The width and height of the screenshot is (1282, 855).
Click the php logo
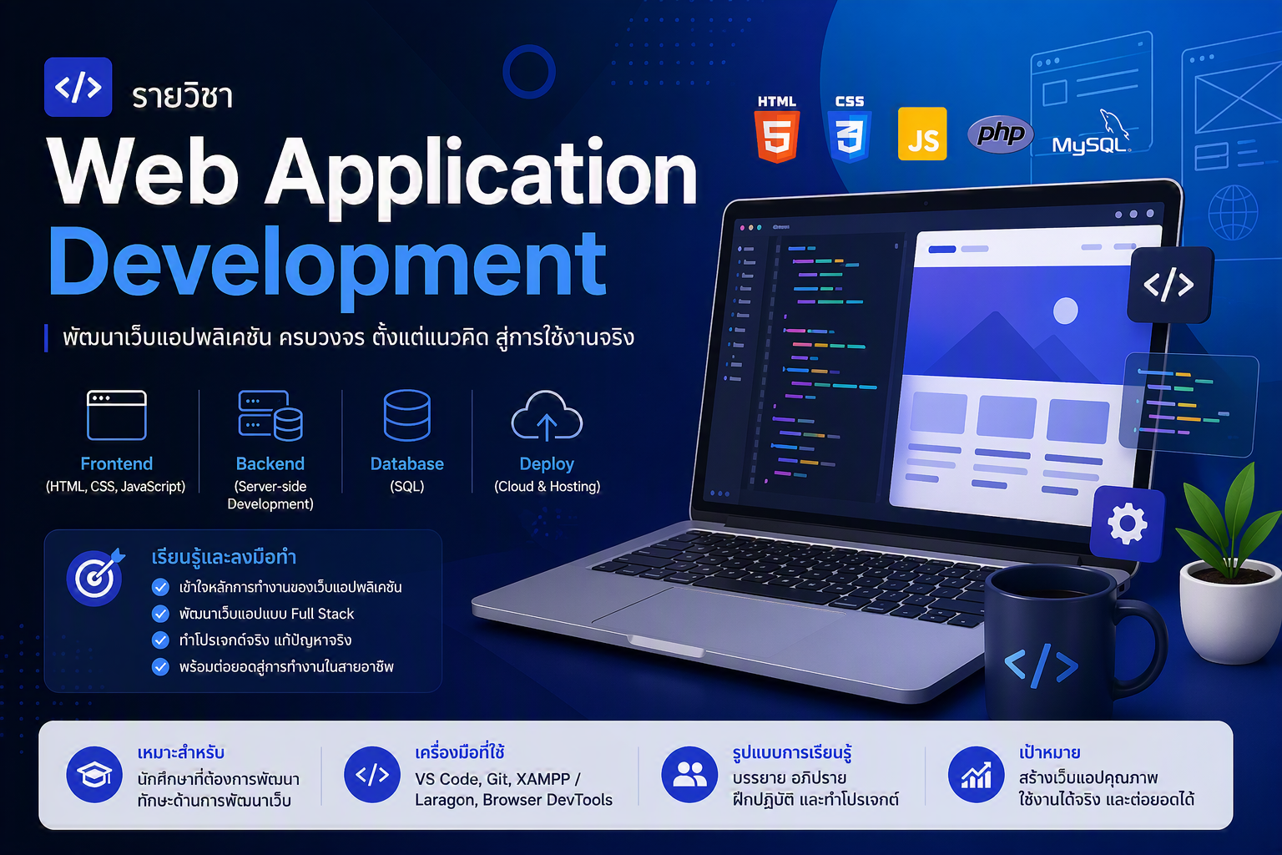1001,134
